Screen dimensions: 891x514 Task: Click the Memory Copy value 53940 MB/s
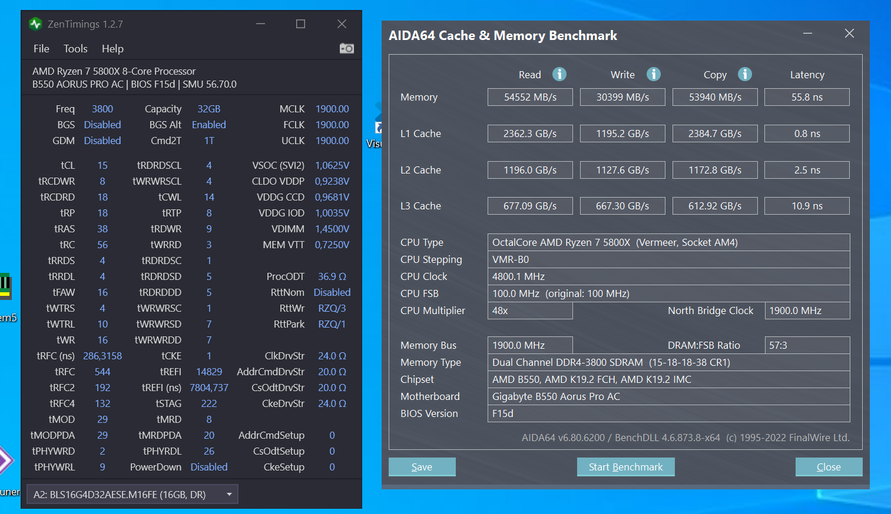point(715,97)
